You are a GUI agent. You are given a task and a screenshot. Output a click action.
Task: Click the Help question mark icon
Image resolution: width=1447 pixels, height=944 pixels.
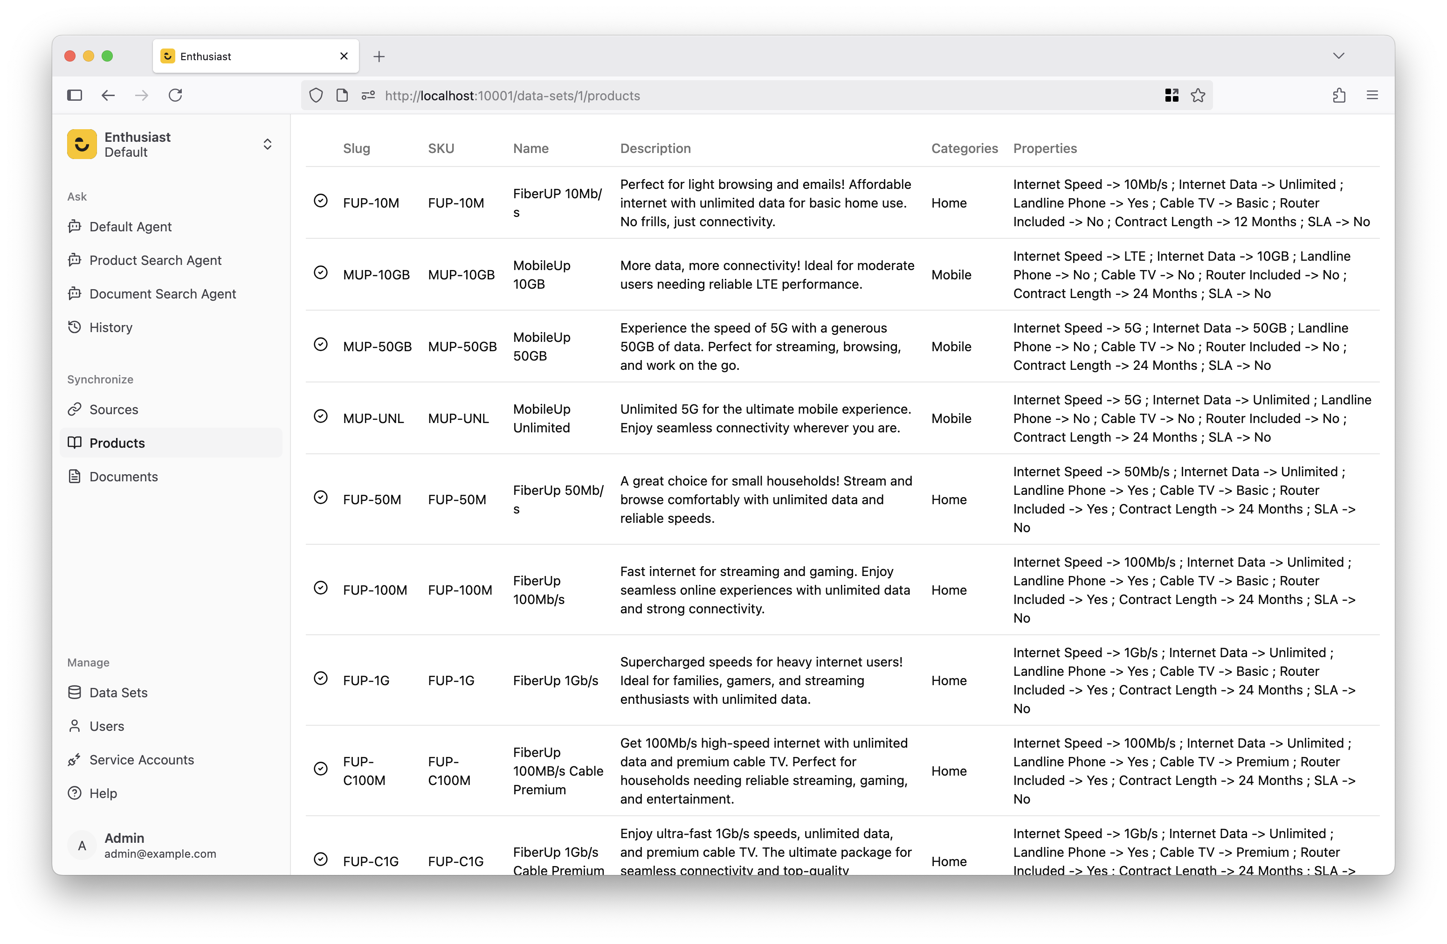coord(74,793)
